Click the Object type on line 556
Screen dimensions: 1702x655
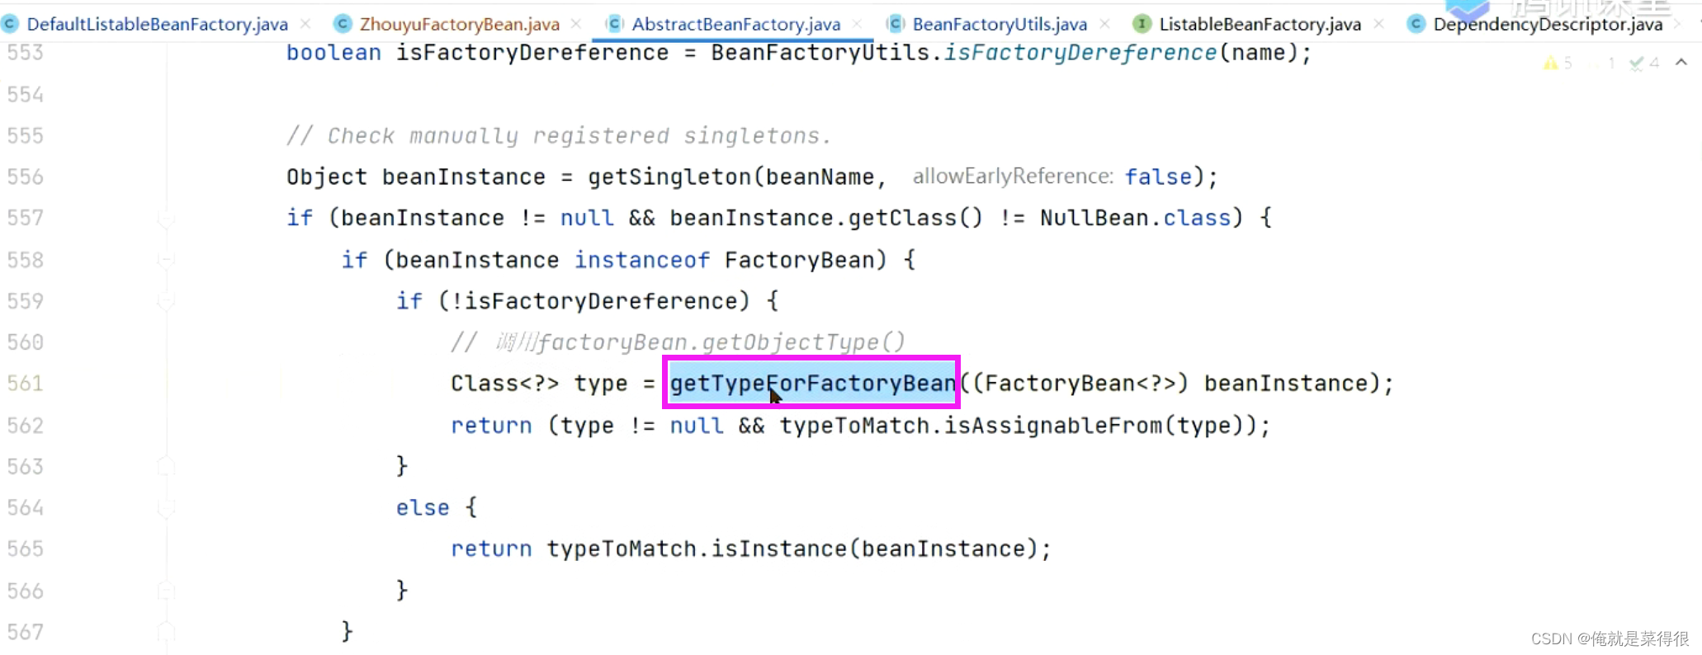pos(327,177)
